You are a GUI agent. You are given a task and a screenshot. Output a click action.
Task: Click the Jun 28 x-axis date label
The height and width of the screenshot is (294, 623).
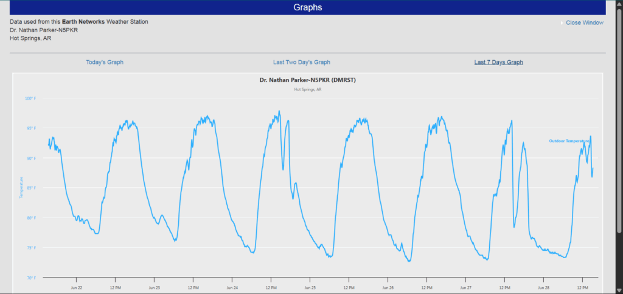(543, 288)
